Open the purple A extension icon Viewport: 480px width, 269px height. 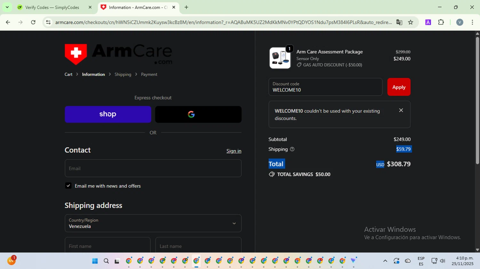[428, 22]
